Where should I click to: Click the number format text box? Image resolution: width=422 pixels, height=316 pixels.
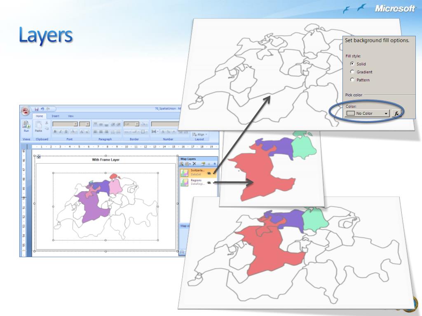(x=165, y=124)
